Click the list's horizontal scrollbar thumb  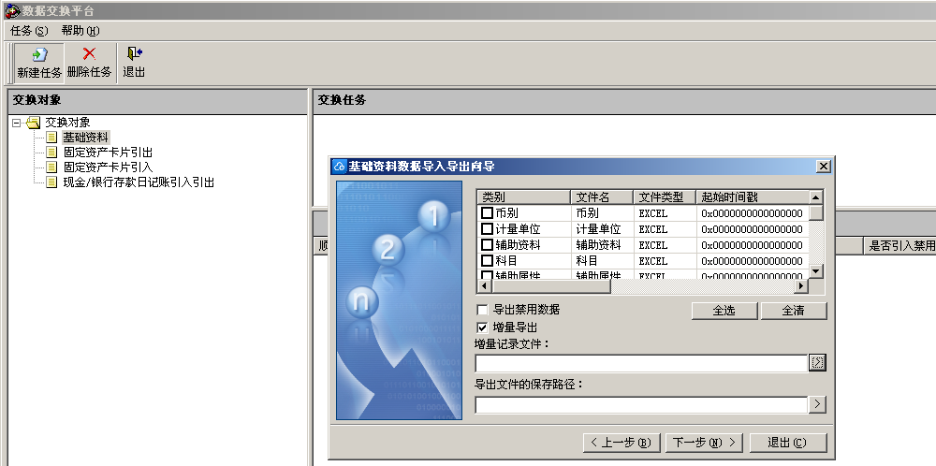(x=549, y=286)
